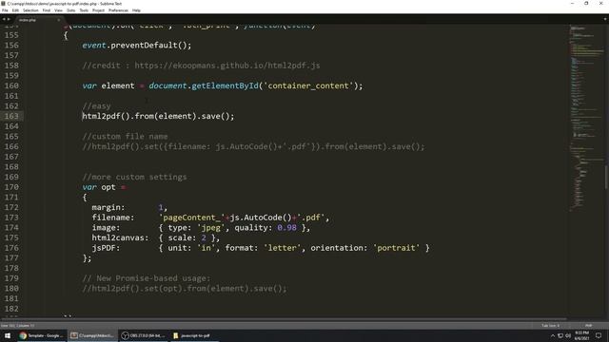Click the horizontal scrollbar at editor bottom
The width and height of the screenshot is (609, 342).
pos(284,319)
